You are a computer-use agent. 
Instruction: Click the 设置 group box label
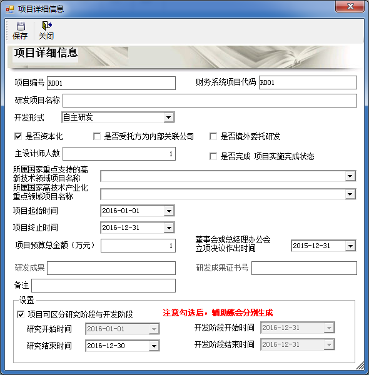click(x=26, y=300)
